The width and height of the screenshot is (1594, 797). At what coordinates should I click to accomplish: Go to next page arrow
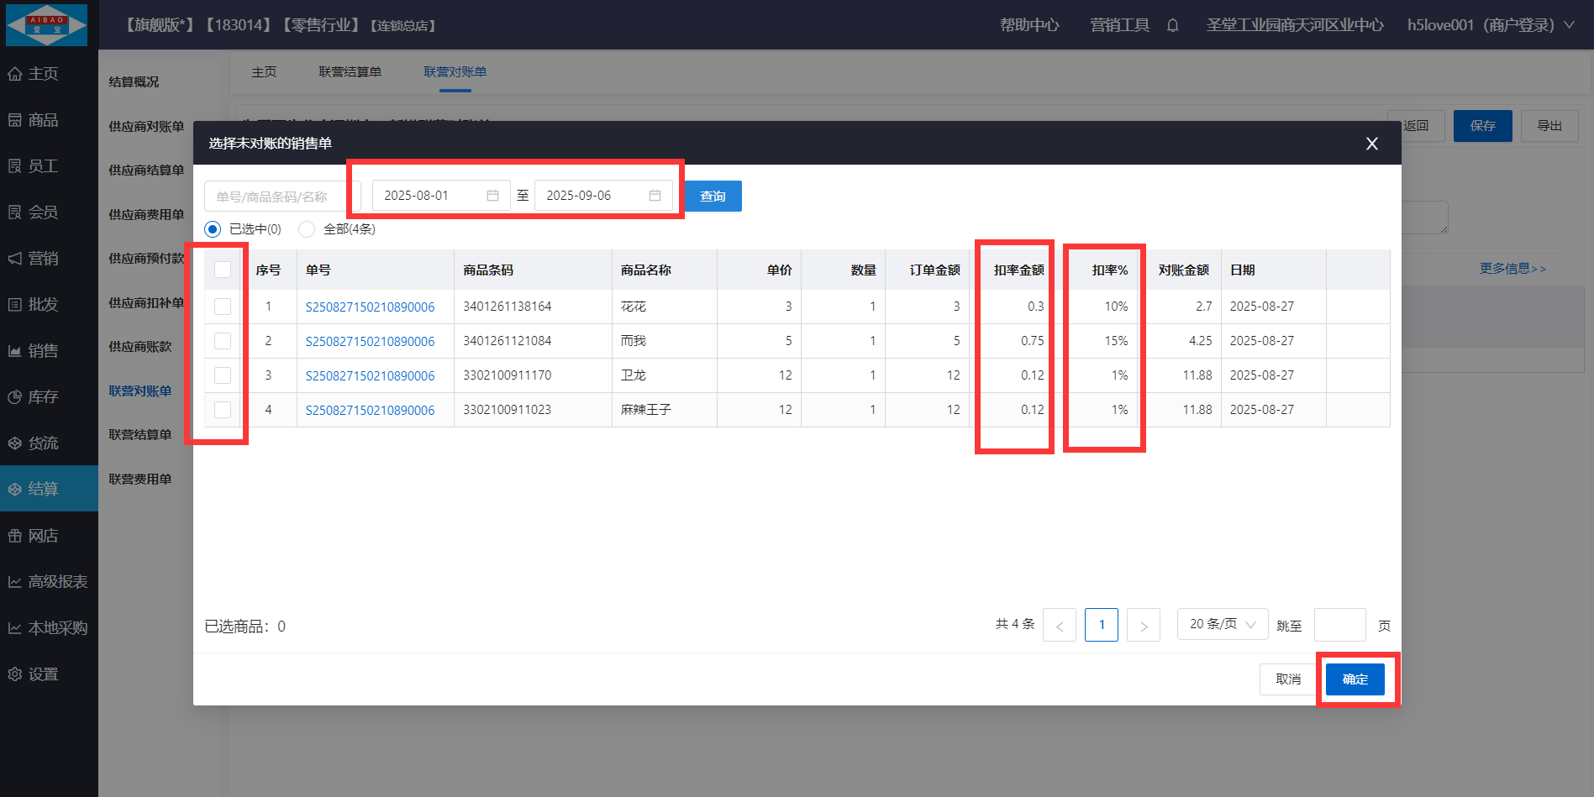point(1143,625)
